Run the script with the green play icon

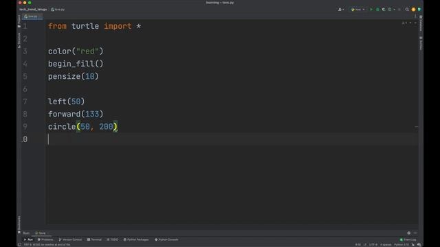click(371, 10)
